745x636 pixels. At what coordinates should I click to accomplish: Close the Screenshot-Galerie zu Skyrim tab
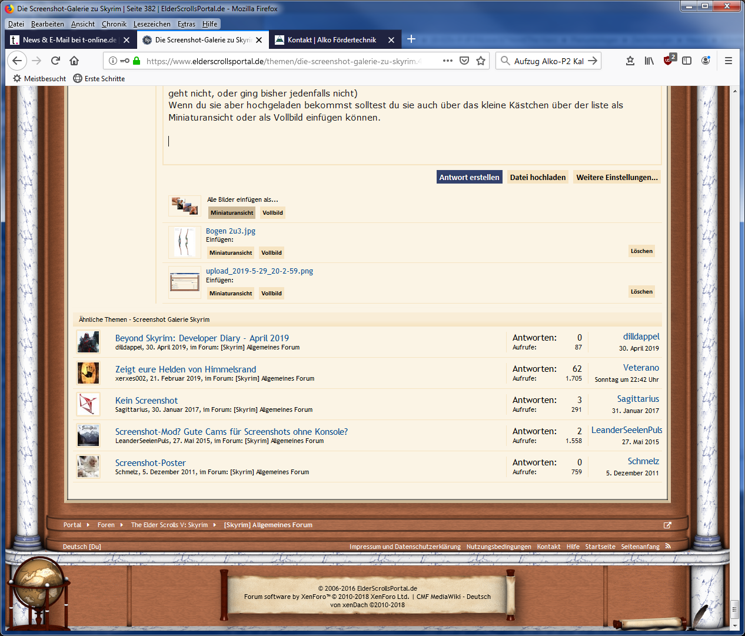(x=259, y=40)
